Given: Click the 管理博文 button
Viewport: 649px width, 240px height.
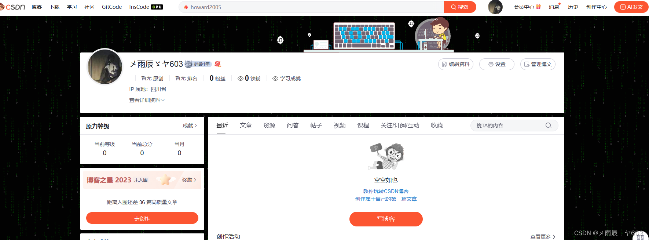Looking at the screenshot, I should (538, 64).
